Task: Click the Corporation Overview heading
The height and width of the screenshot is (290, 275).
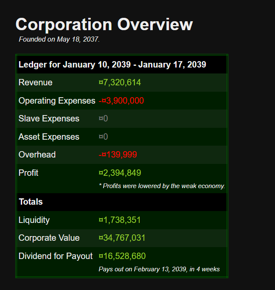Action: pyautogui.click(x=104, y=24)
